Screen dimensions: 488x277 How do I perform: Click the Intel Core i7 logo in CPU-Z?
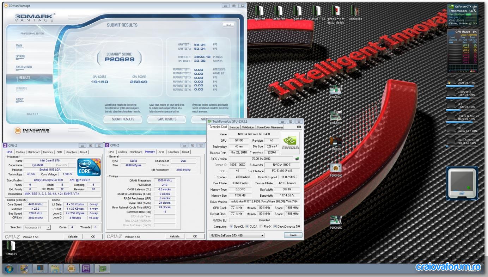(x=89, y=167)
